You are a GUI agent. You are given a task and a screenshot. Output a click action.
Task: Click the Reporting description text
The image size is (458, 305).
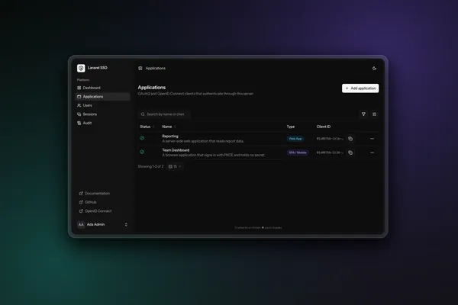tap(203, 141)
